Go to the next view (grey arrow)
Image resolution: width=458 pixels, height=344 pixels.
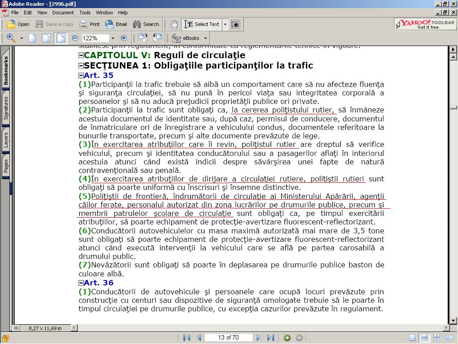click(299, 338)
